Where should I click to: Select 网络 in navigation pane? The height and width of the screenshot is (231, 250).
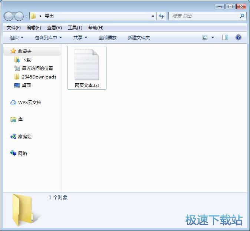coord(23,153)
